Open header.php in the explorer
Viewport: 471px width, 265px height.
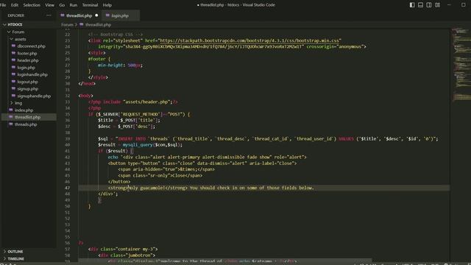click(x=28, y=60)
